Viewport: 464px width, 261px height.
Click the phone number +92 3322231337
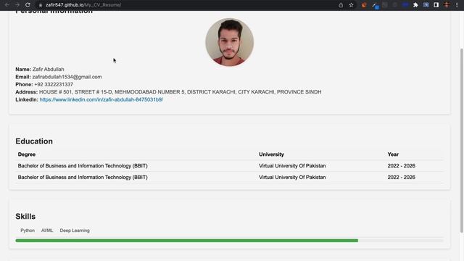coord(54,85)
